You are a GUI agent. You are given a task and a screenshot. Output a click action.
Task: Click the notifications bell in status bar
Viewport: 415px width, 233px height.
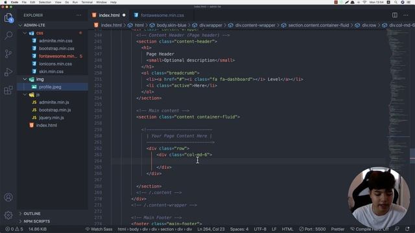(407, 229)
